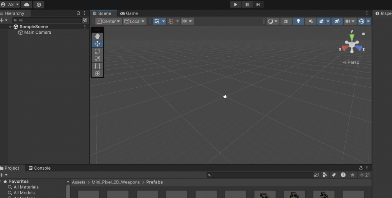
Task: Open Scene camera settings dropdown
Action: click(350, 21)
